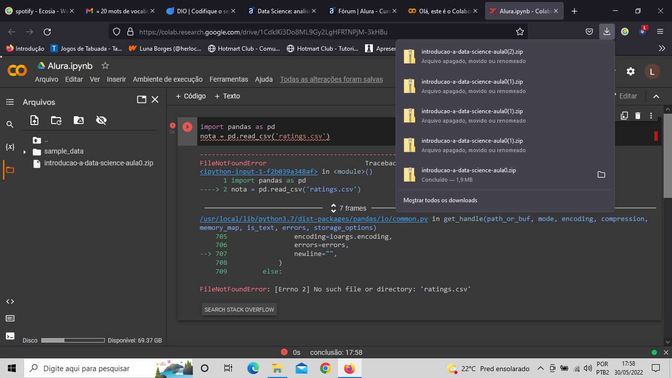Click 'Todas as alterações foram salvas' link
Viewport: 672px width, 378px height.
(x=332, y=79)
